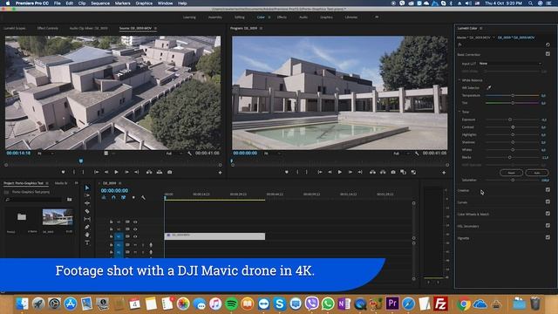Open Source monitor settings wrench
Viewport: 558px width, 314px height.
pos(190,154)
